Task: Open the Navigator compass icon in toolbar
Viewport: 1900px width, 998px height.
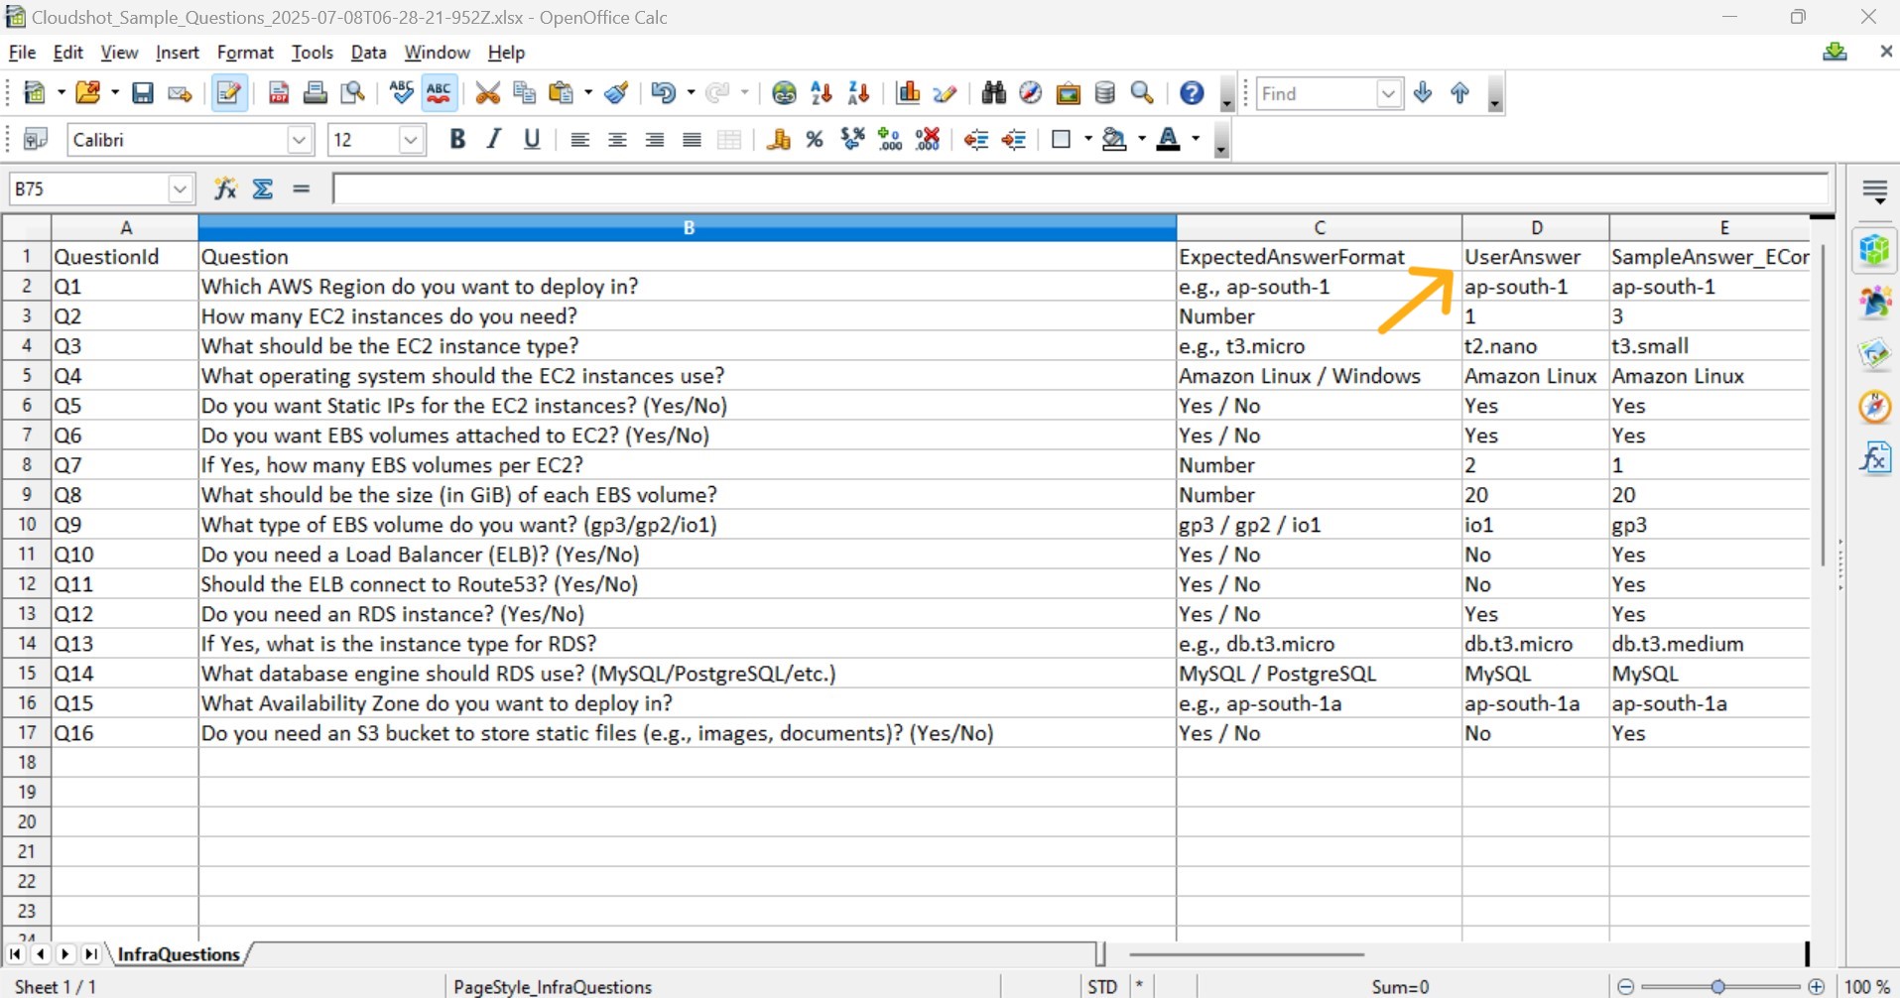Action: [x=1031, y=93]
